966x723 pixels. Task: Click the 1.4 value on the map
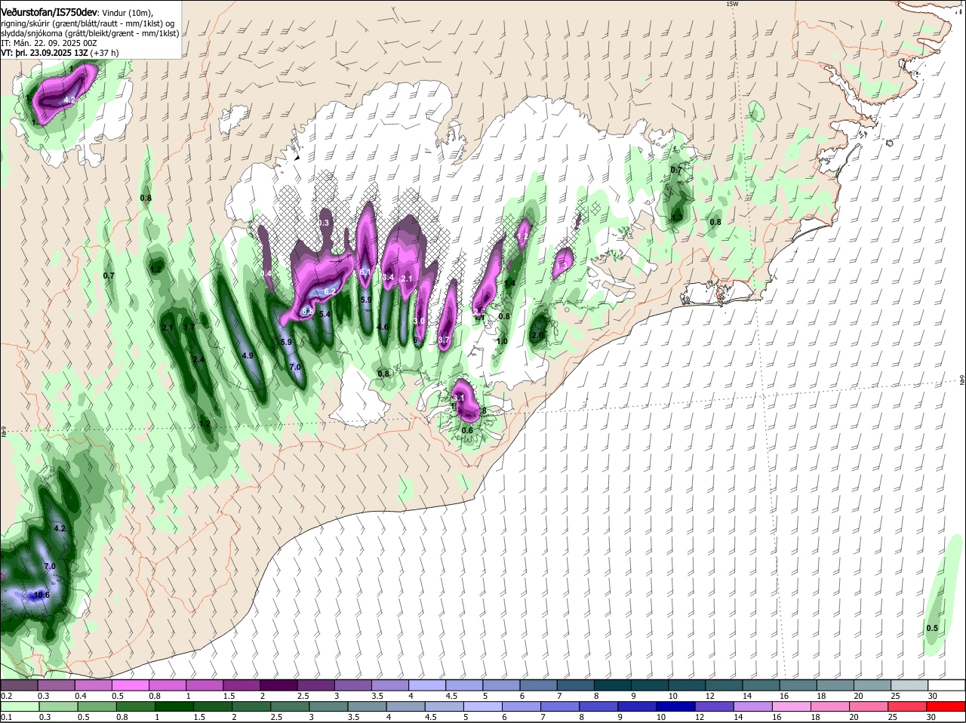coord(509,284)
